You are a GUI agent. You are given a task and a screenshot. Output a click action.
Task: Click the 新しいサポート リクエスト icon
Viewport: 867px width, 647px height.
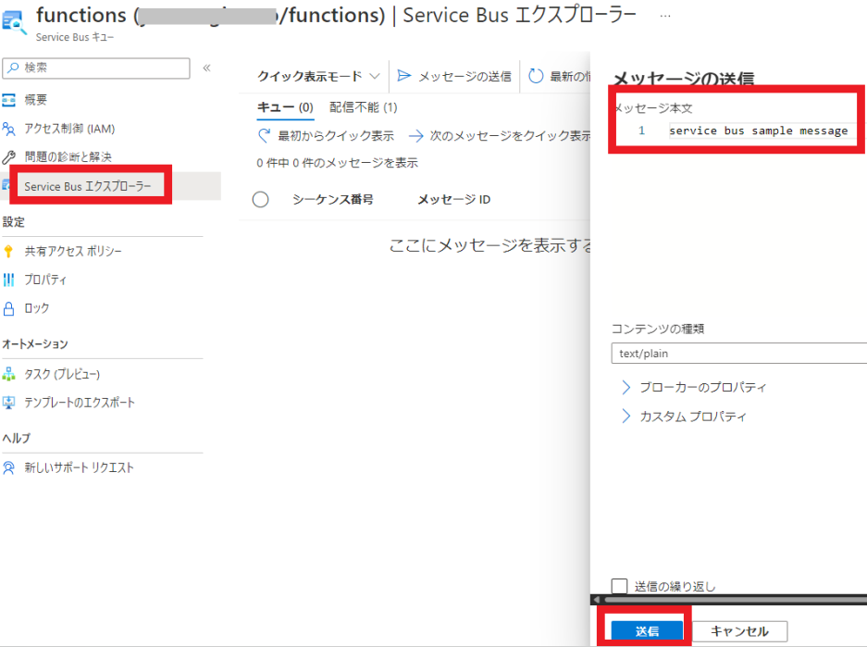pyautogui.click(x=8, y=467)
